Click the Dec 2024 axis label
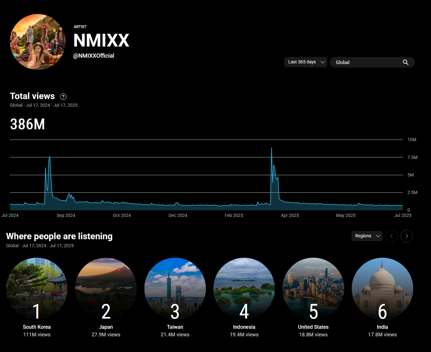The height and width of the screenshot is (352, 431). (x=178, y=215)
